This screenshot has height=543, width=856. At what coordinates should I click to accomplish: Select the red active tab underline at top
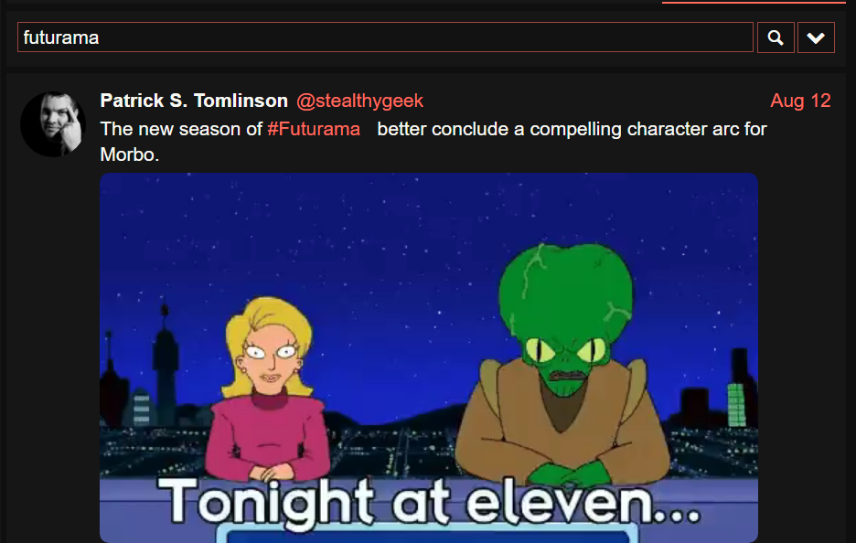(754, 2)
